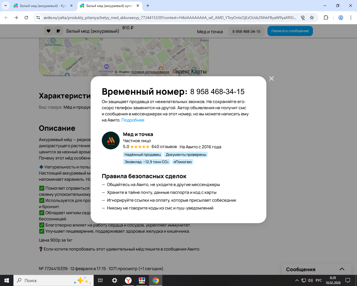Open volume tray icon
This screenshot has height=286, width=357.
click(x=310, y=280)
